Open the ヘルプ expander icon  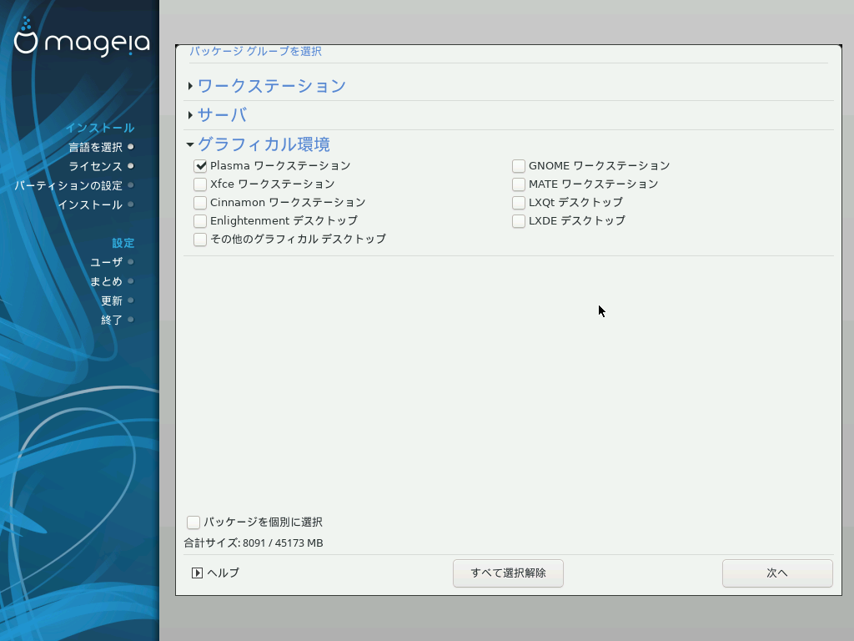click(x=197, y=573)
